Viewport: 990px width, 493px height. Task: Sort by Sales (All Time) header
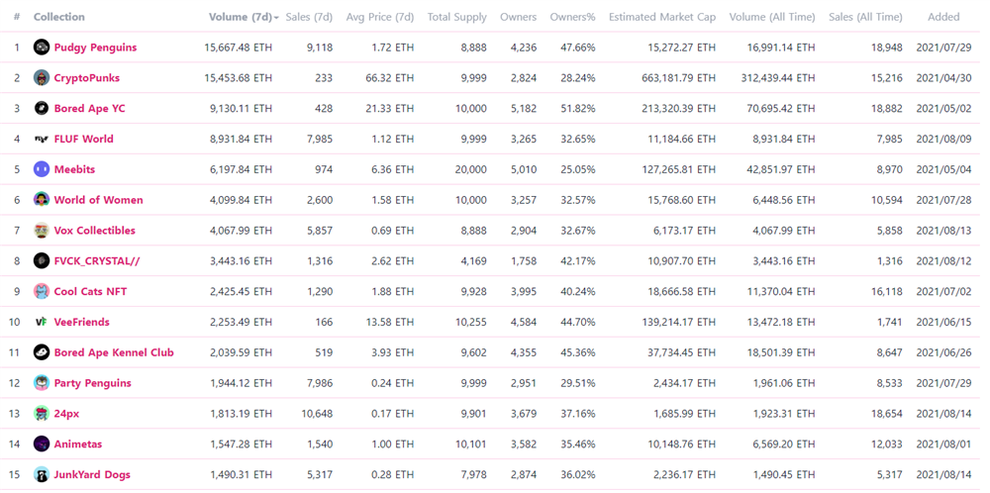click(865, 17)
